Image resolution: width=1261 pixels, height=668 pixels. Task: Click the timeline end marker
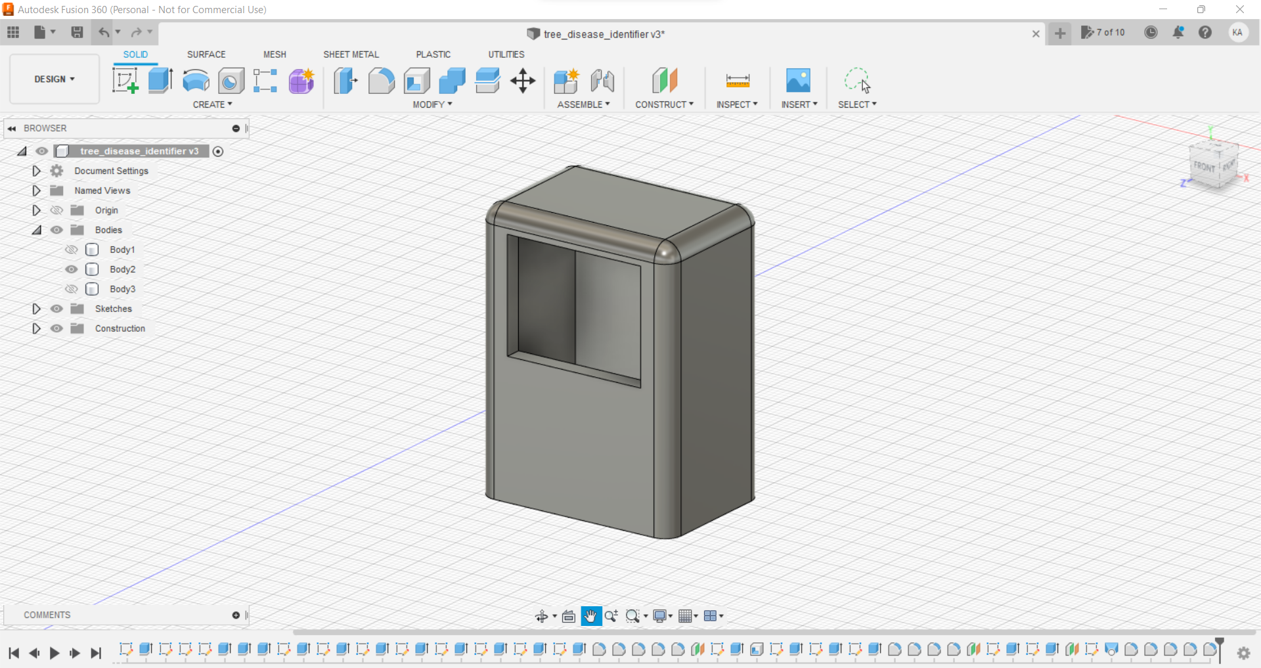(x=1220, y=649)
